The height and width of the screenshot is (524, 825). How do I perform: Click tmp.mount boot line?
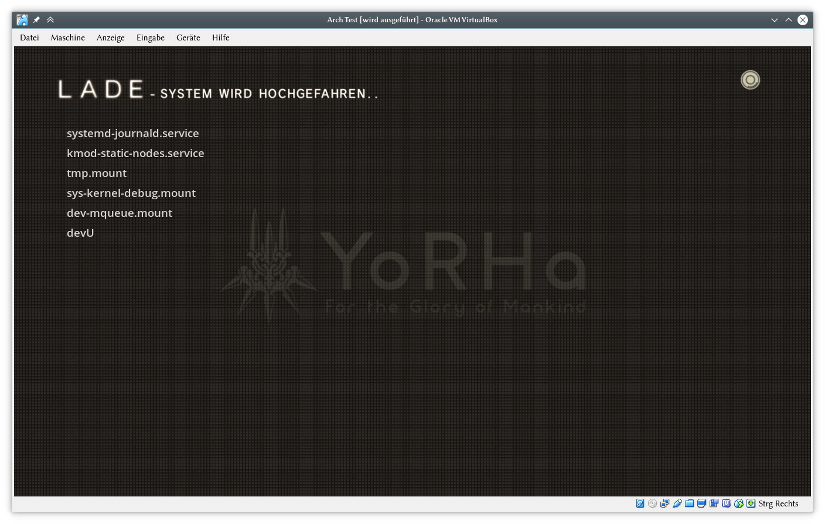[97, 173]
